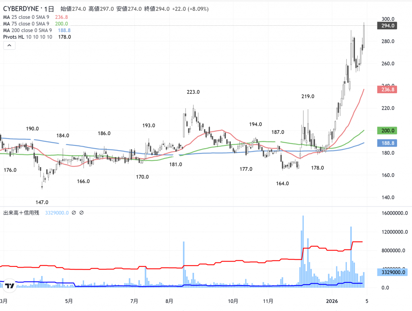
Task: Click the 164.0 pivot low label
Action: (x=282, y=183)
